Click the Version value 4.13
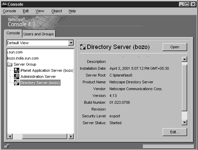Image resolution: width=198 pixels, height=150 pixels. pos(113,96)
